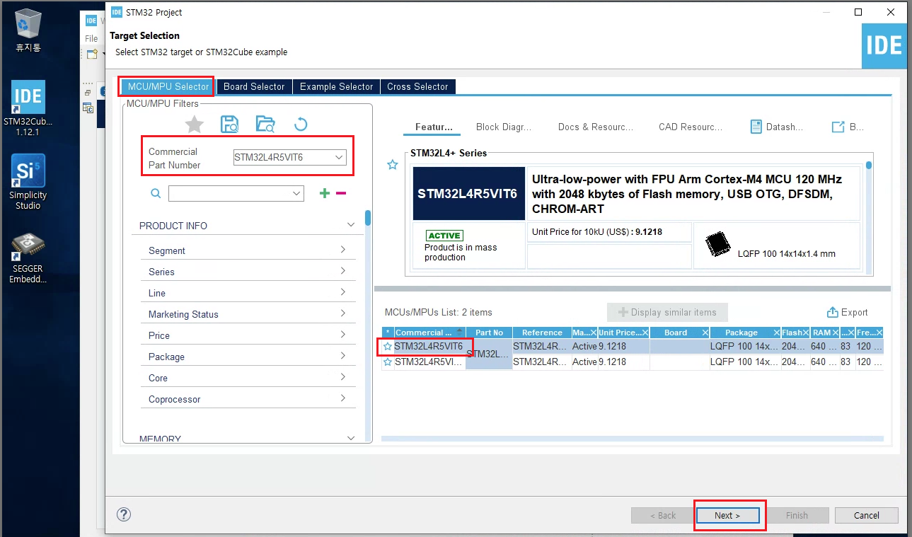Open the Recycle Bin desktop icon

(x=28, y=30)
